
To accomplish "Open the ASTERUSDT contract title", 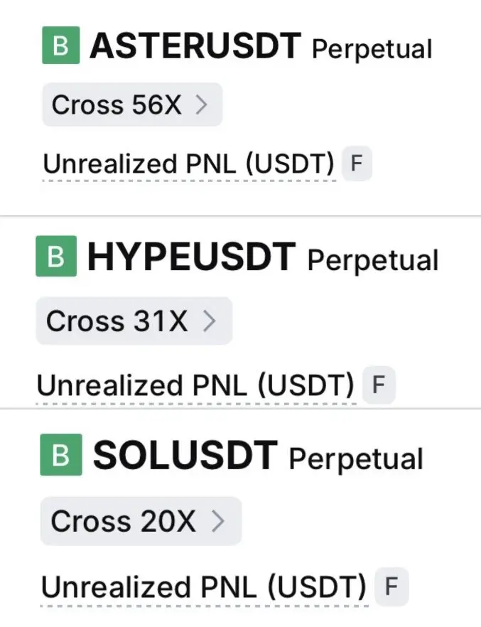I will click(x=195, y=46).
